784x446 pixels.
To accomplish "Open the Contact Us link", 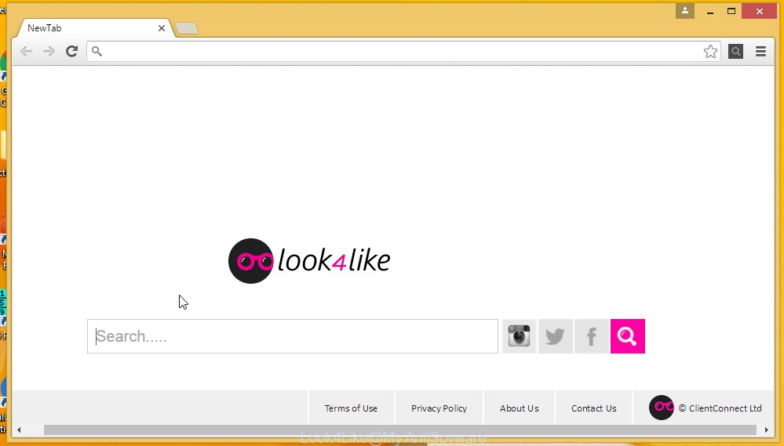I will 594,408.
